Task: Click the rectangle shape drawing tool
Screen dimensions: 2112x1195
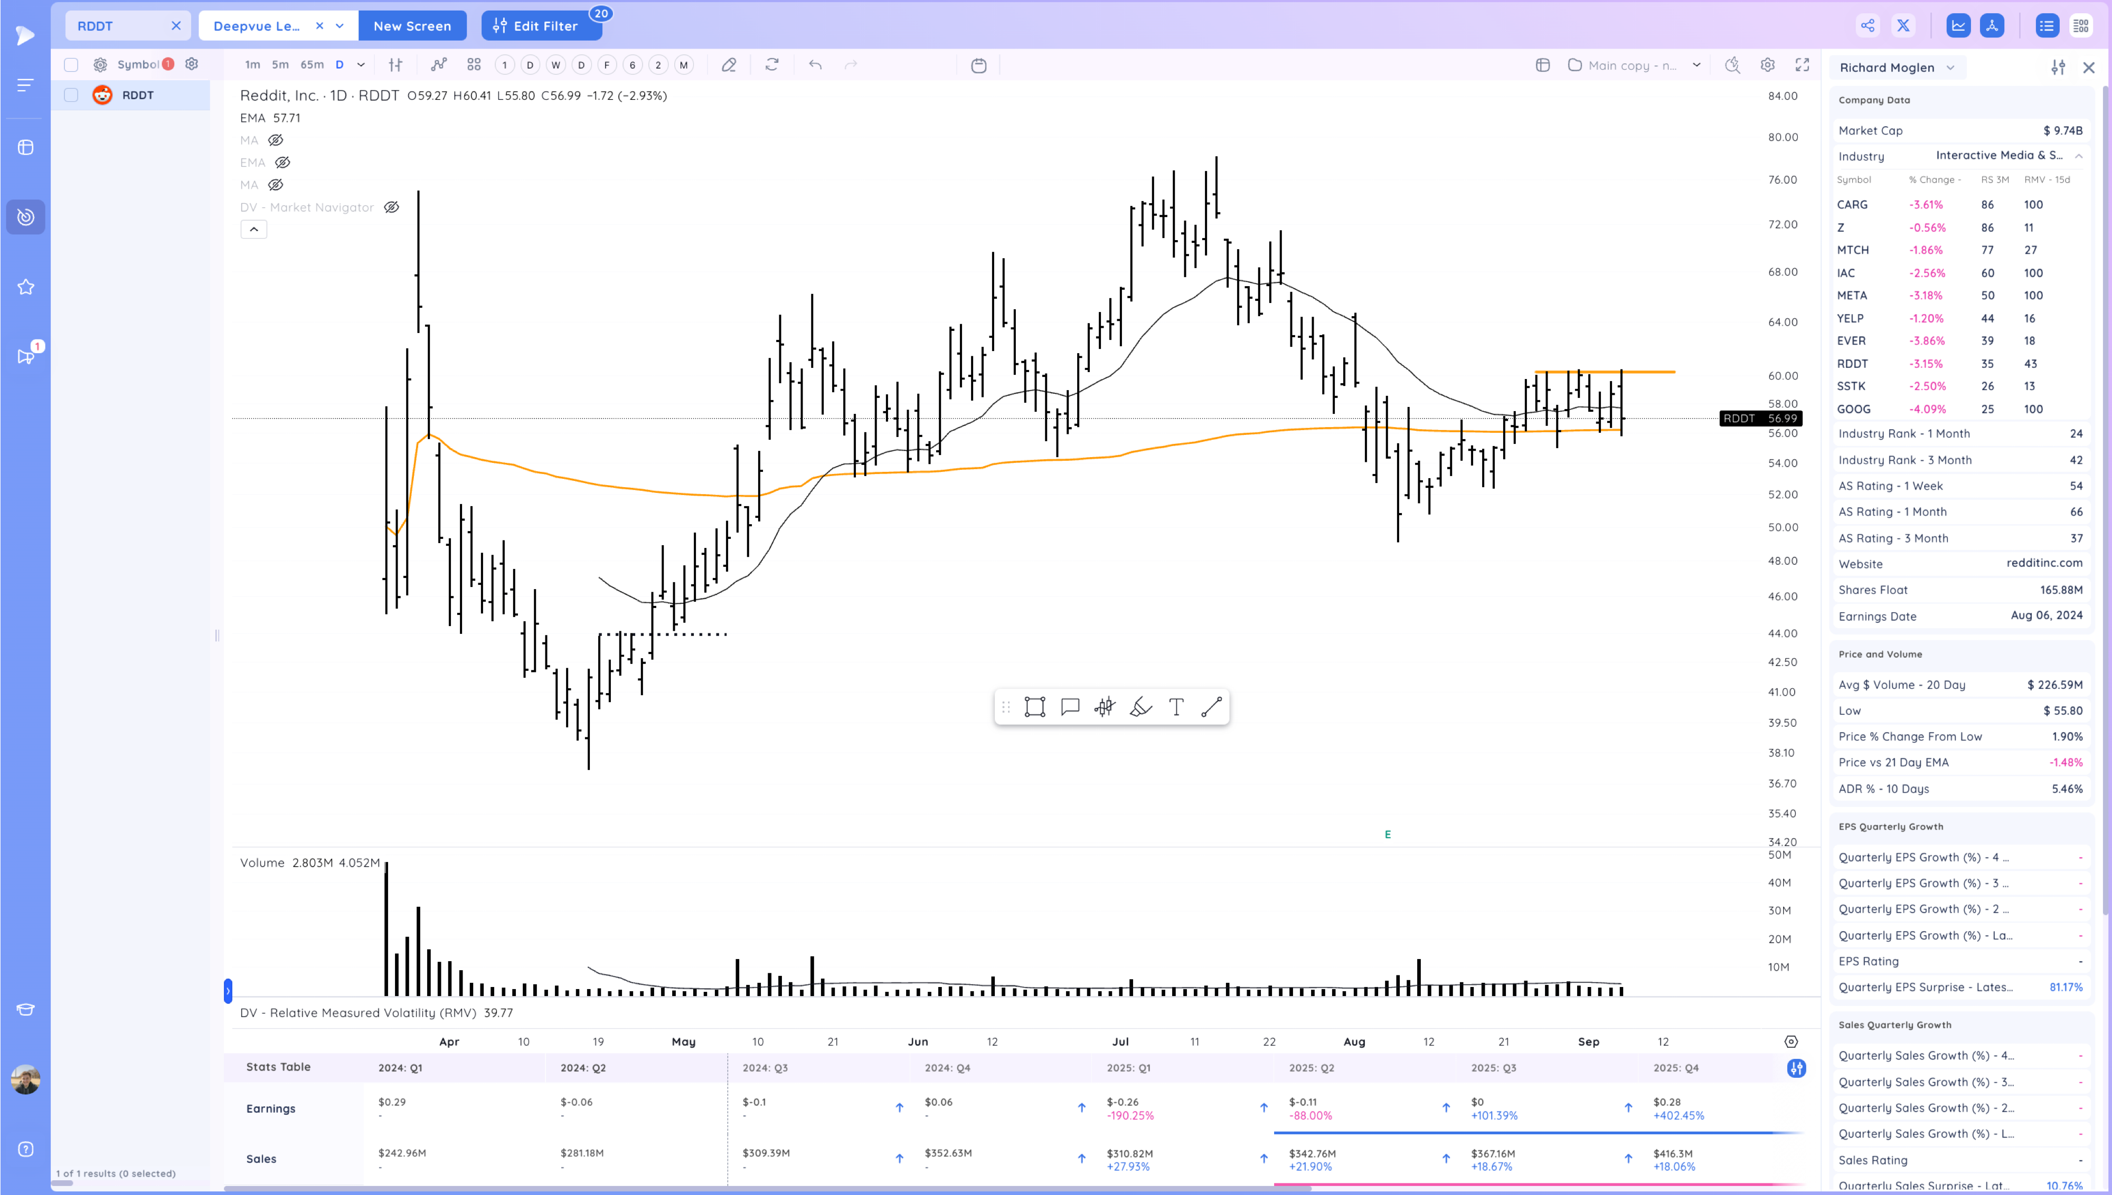Action: (1034, 707)
